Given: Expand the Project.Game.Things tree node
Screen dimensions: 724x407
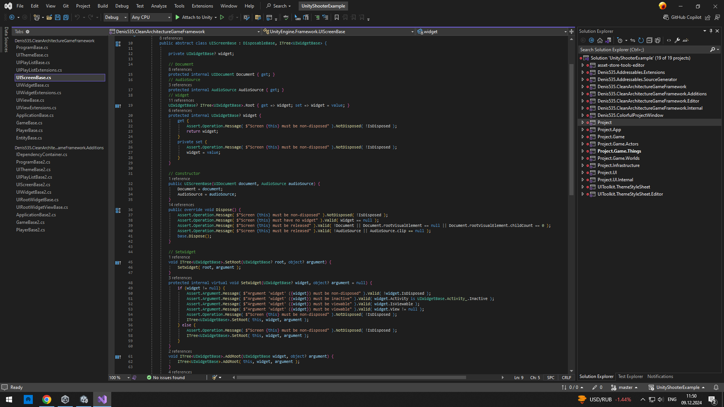Looking at the screenshot, I should [x=583, y=151].
